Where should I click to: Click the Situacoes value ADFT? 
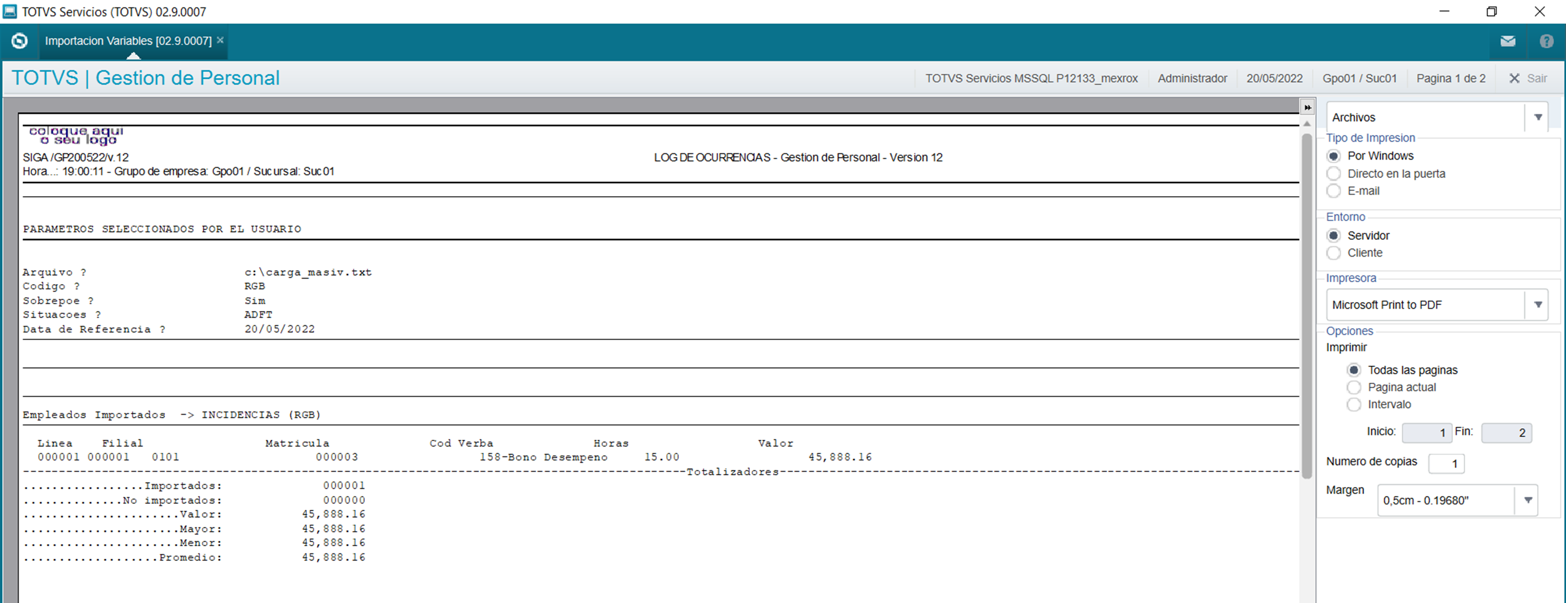click(258, 315)
